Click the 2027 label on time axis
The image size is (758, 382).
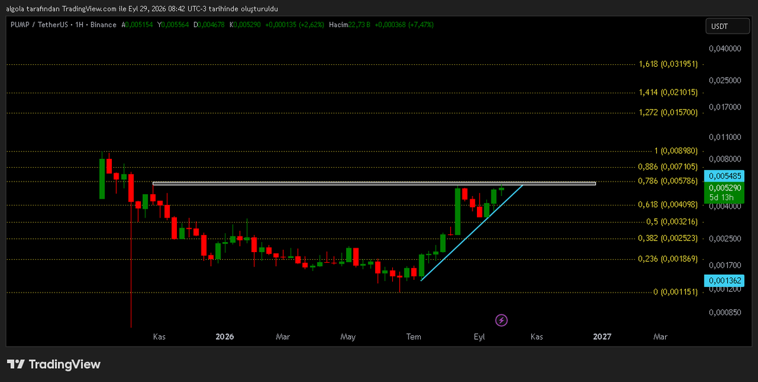(602, 337)
